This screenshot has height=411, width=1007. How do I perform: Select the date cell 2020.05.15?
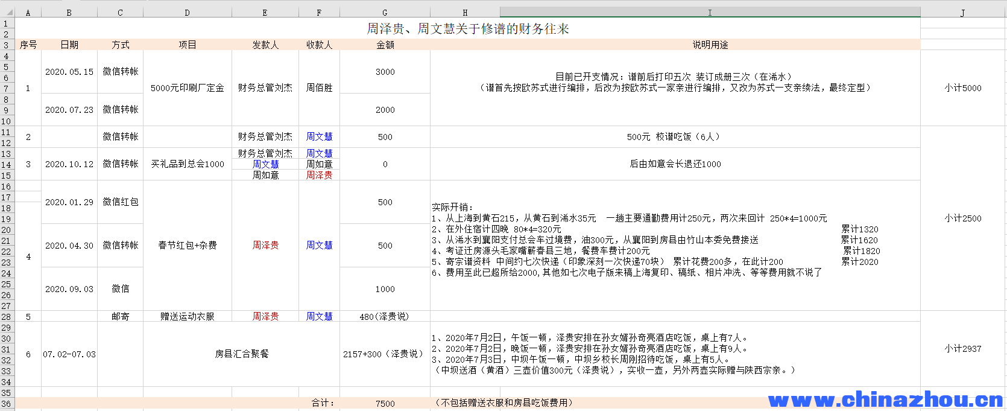pos(69,72)
